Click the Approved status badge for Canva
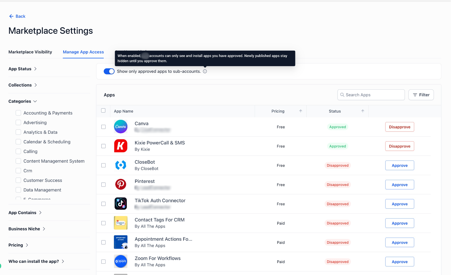The image size is (451, 275). [x=337, y=127]
